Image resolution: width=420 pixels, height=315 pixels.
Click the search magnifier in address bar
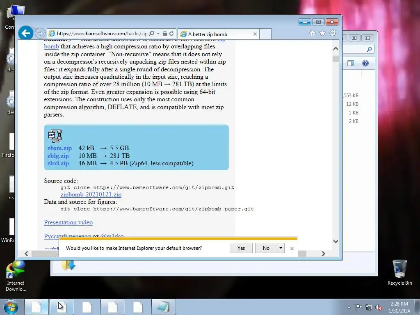coord(152,34)
